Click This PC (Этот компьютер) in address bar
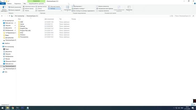This screenshot has height=110, width=196. point(19,16)
